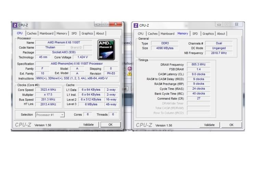Click the memory Type value 'DDR3'

pyautogui.click(x=165, y=43)
